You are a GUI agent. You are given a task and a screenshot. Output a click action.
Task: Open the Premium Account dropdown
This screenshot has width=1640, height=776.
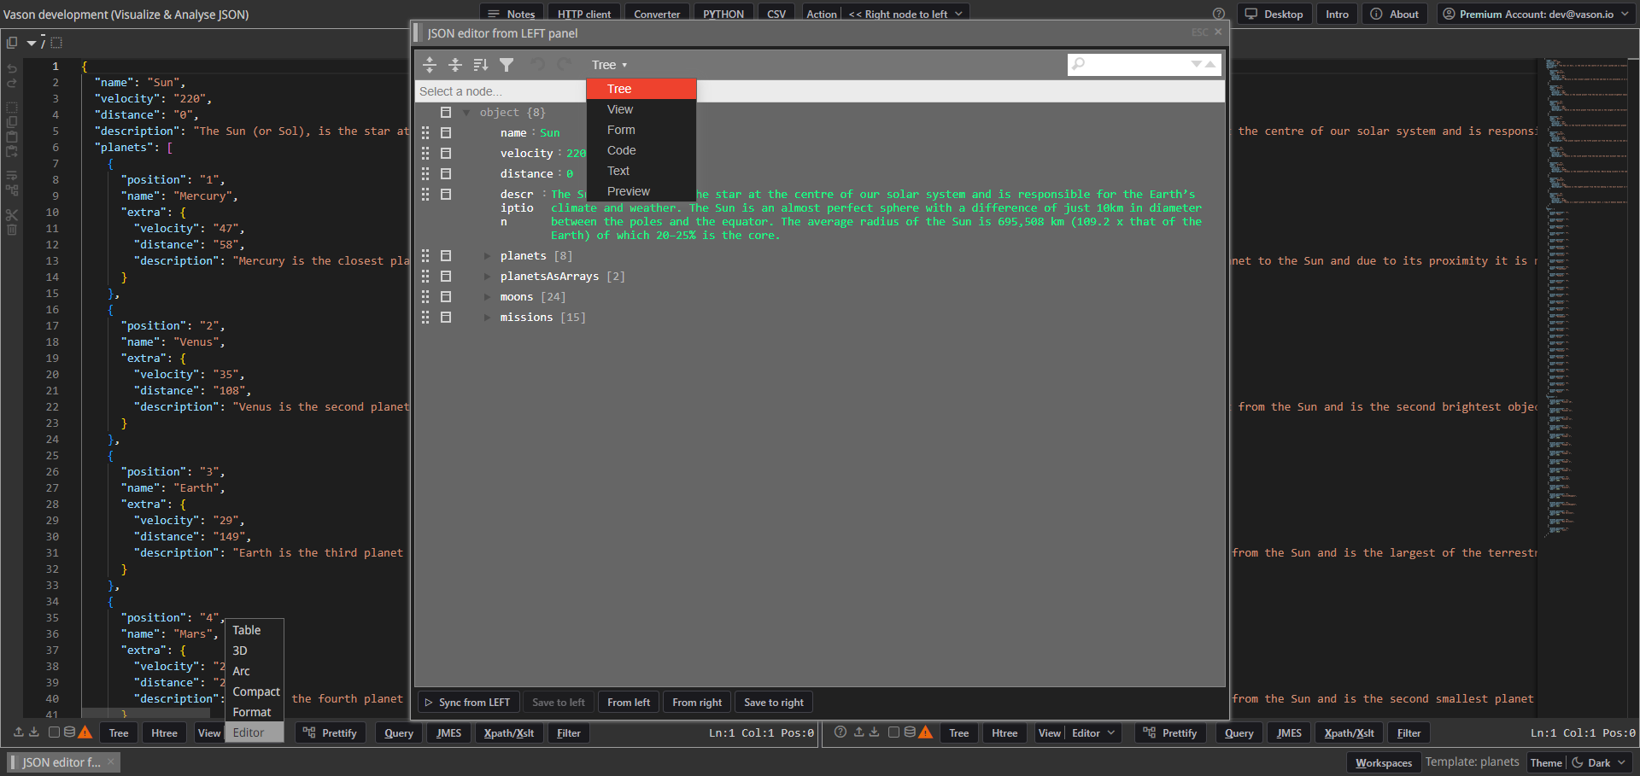coord(1535,15)
